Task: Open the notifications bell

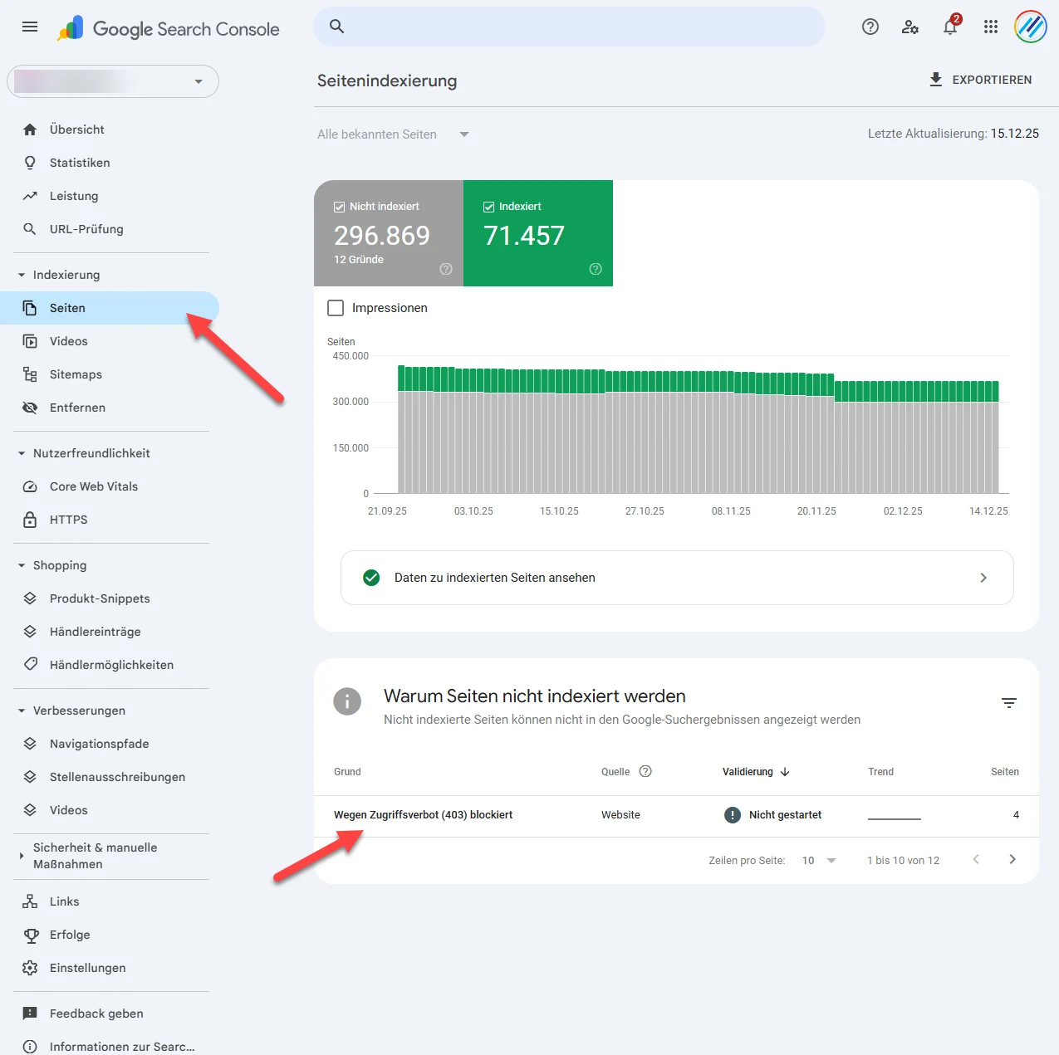Action: 950,27
